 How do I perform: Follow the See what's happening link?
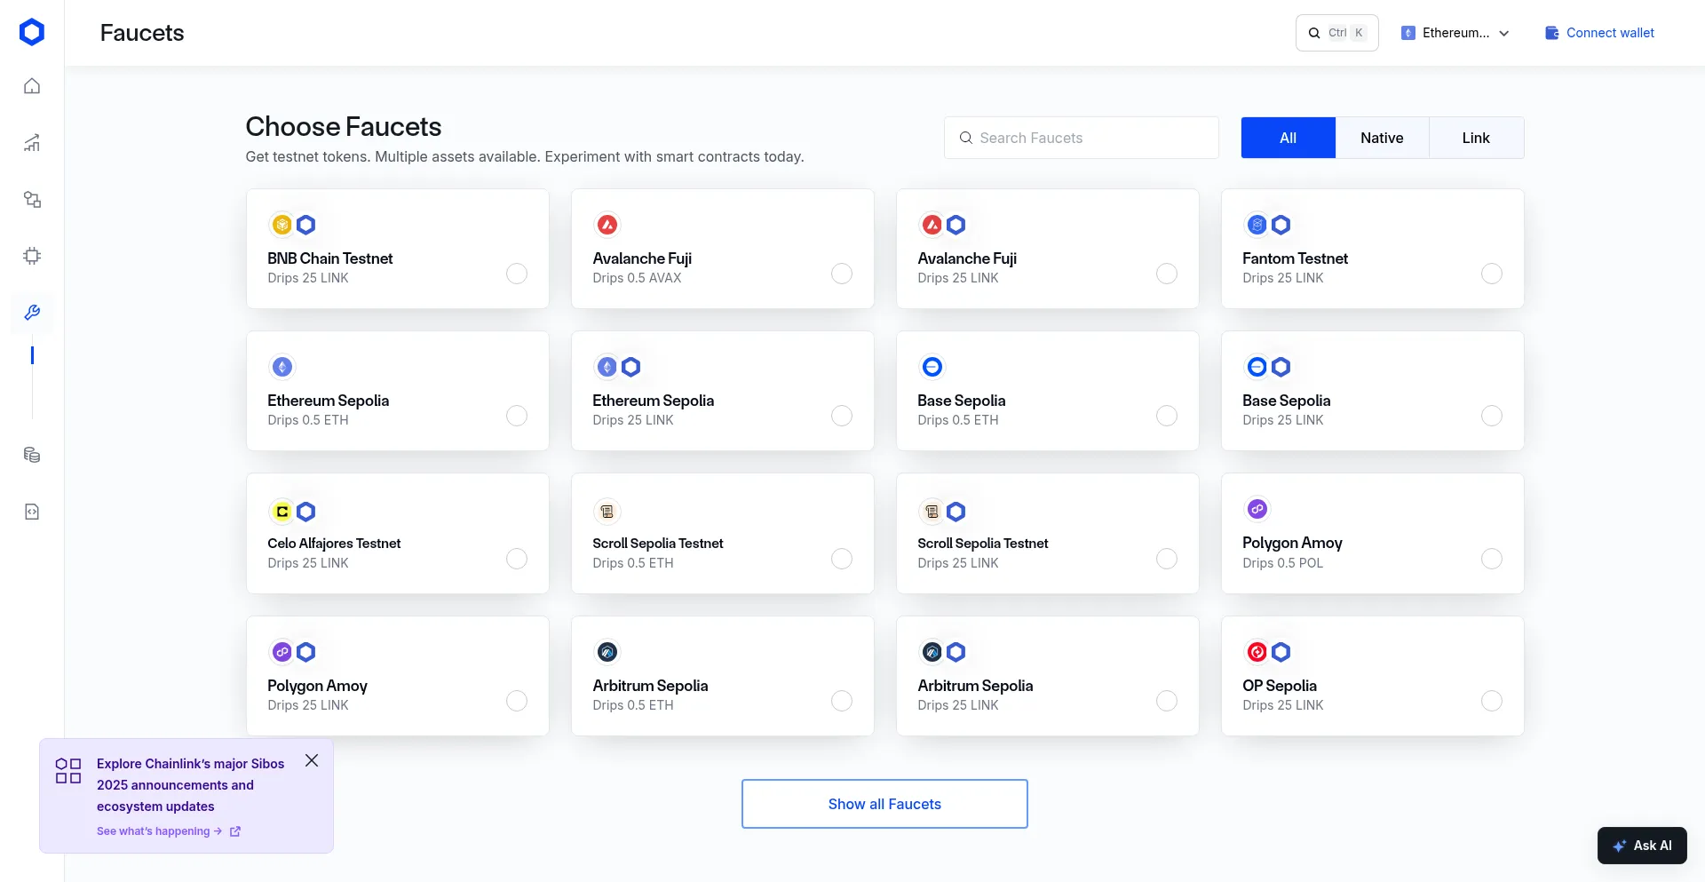168,831
